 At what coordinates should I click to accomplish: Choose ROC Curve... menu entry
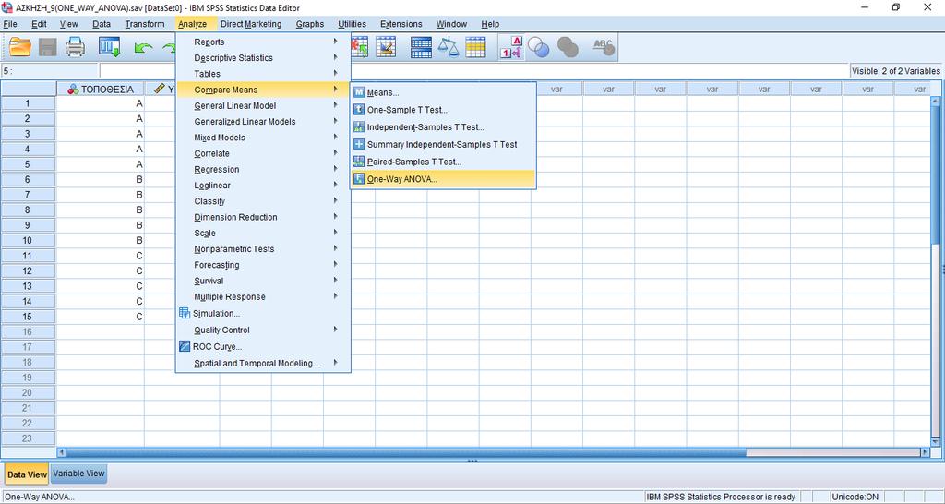click(263, 347)
